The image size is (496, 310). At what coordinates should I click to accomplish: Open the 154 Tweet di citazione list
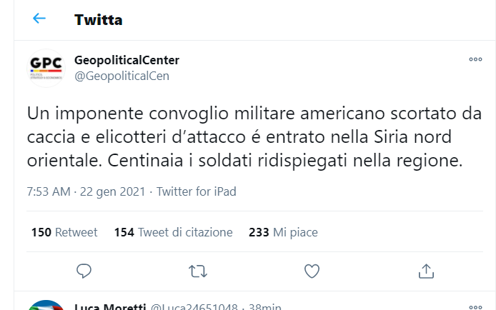click(x=172, y=232)
